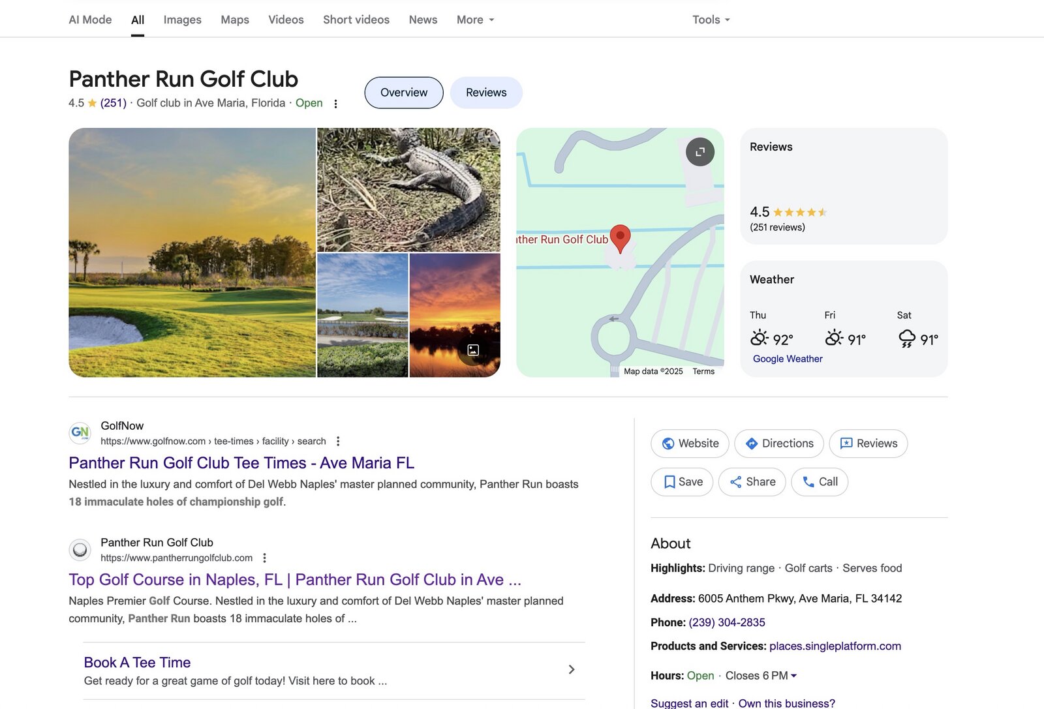The height and width of the screenshot is (709, 1044).
Task: Expand the hours dropdown next to Closes 6 PM
Action: [793, 676]
